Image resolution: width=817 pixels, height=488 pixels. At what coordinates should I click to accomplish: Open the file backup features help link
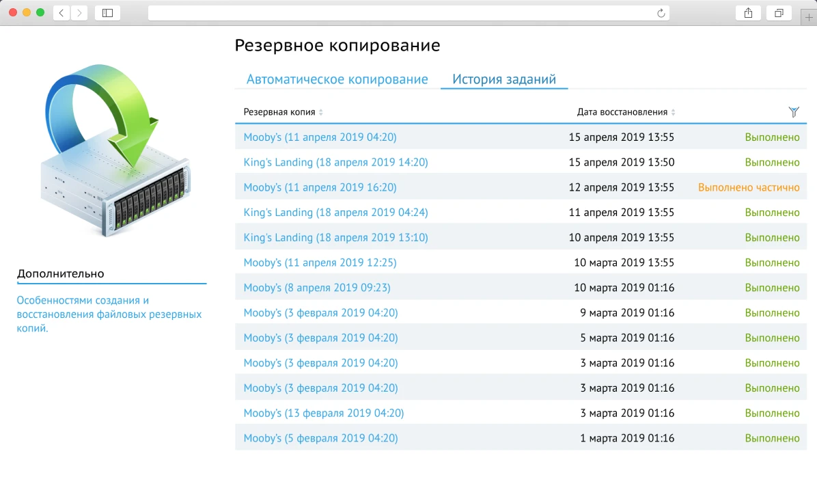tap(109, 314)
